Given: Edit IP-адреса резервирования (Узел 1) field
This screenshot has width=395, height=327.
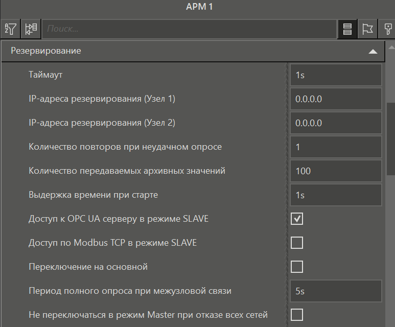Looking at the screenshot, I should pyautogui.click(x=335, y=99).
